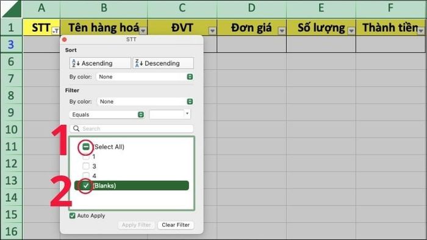The image size is (427, 240).
Task: Open the ĐVT column filter dropdown
Action: pyautogui.click(x=212, y=31)
